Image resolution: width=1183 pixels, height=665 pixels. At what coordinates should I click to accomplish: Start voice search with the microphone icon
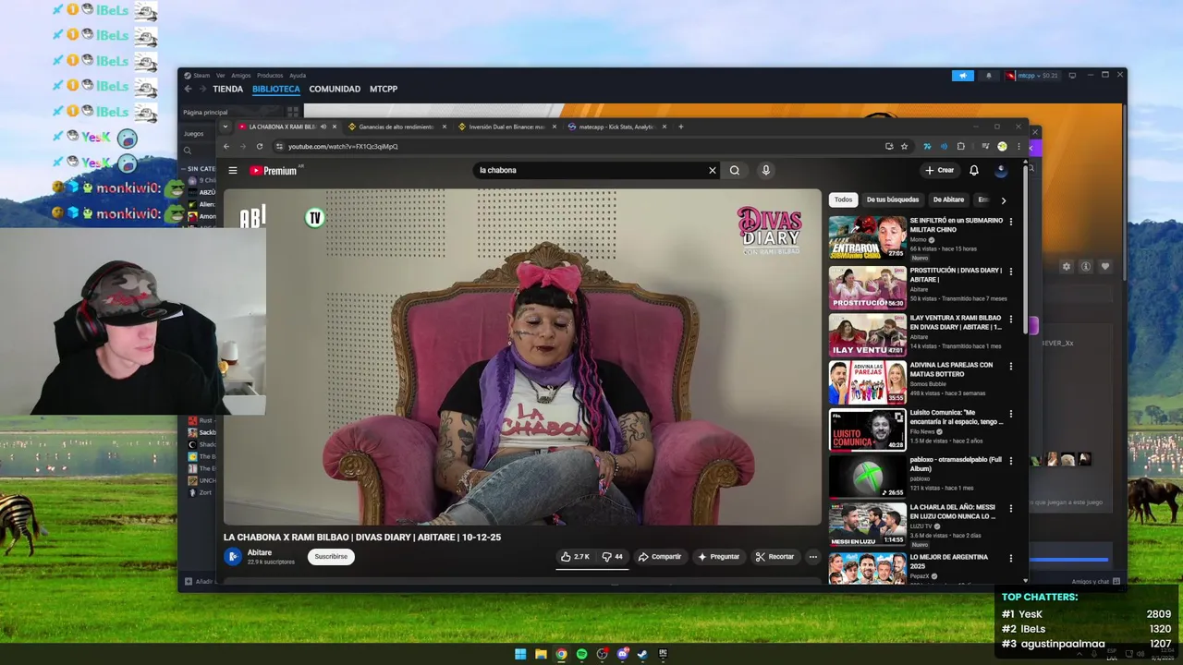(x=765, y=170)
